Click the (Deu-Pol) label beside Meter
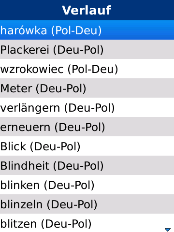 [61, 88]
